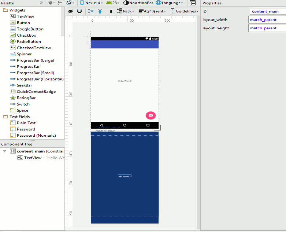Open the Pack dropdown
Viewport: 286px width, 232px height.
coord(126,11)
